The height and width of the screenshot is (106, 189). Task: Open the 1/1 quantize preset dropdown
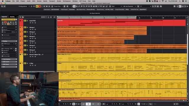pyautogui.click(x=146, y=6)
